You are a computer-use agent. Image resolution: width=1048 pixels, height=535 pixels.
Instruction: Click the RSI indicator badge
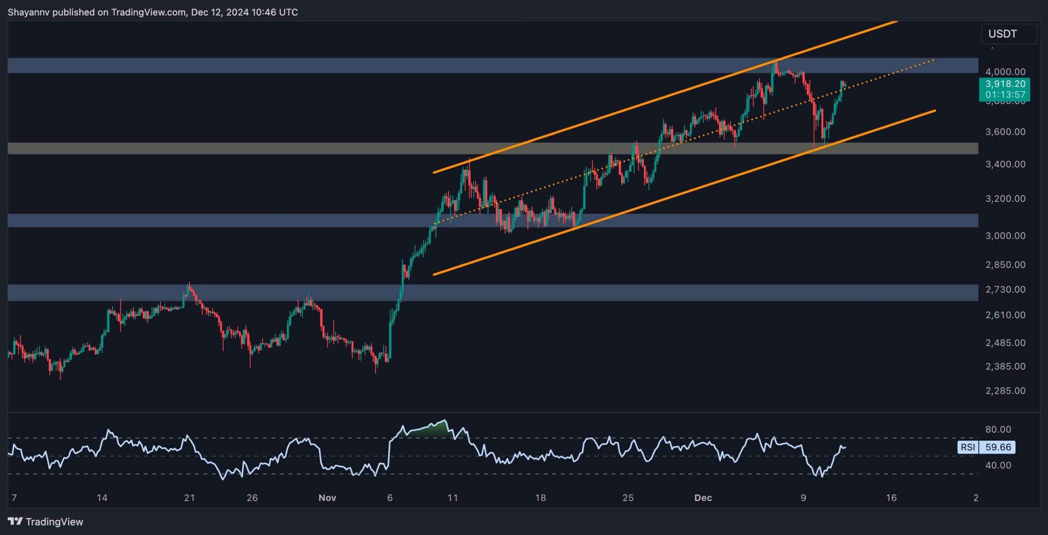coord(968,447)
